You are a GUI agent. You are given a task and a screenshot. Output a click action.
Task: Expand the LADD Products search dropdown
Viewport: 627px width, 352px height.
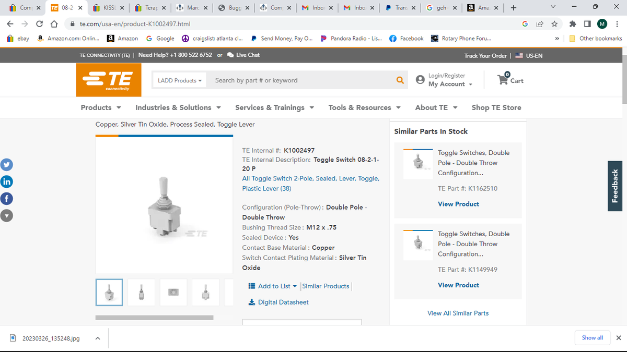(179, 80)
